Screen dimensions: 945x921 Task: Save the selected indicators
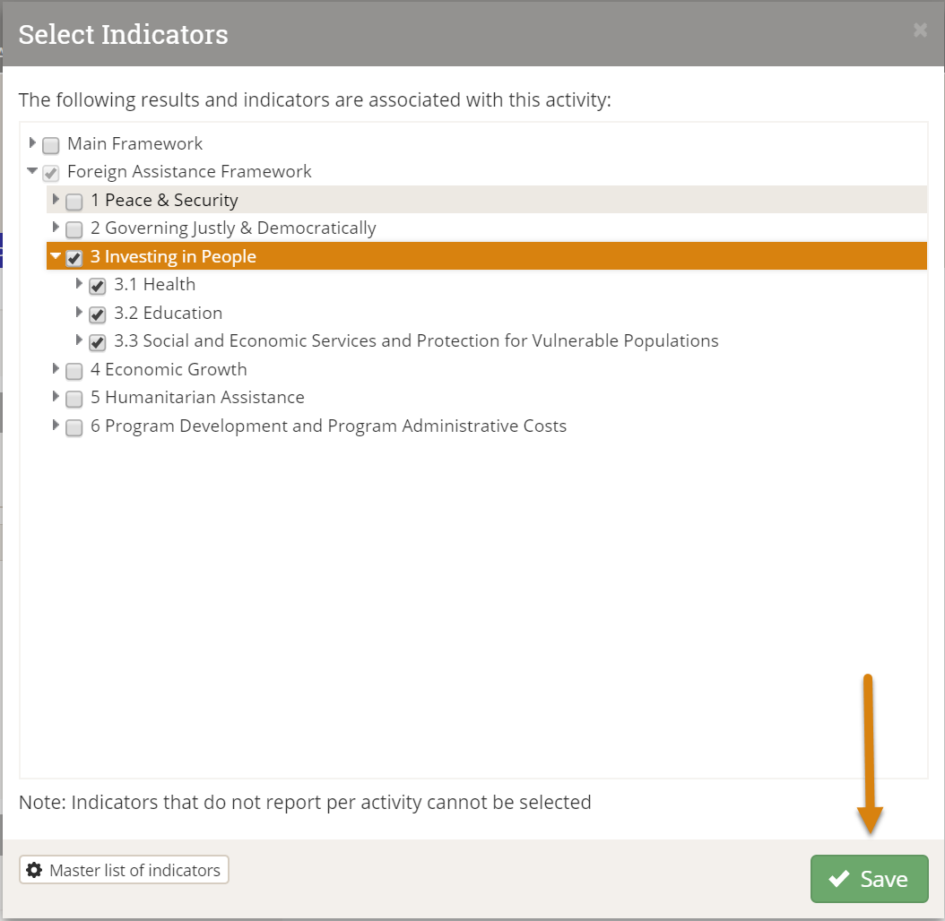tap(869, 879)
